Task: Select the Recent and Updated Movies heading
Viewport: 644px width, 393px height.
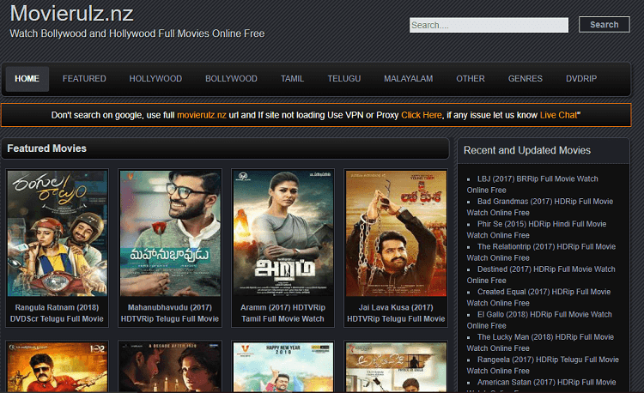Action: pos(527,150)
